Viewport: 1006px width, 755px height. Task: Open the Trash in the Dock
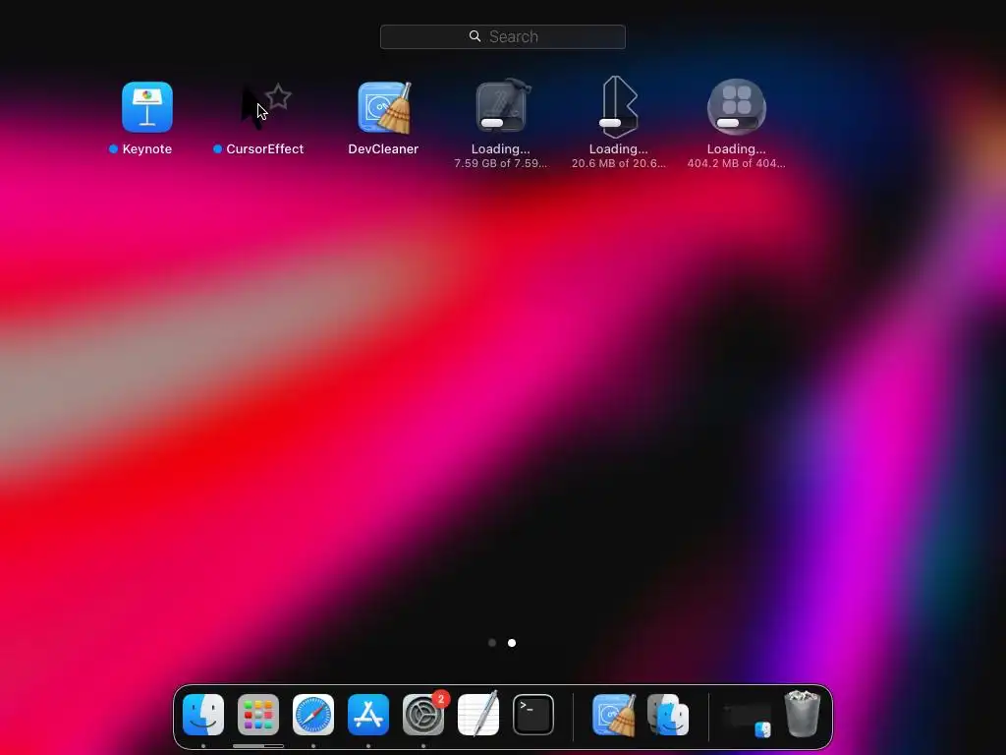[803, 714]
